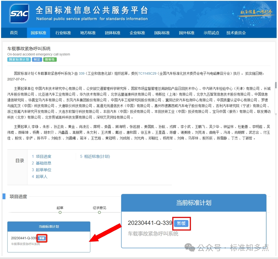This screenshot has width=278, height=259.
Task: Open the 339 department link
Action: pyautogui.click(x=81, y=74)
